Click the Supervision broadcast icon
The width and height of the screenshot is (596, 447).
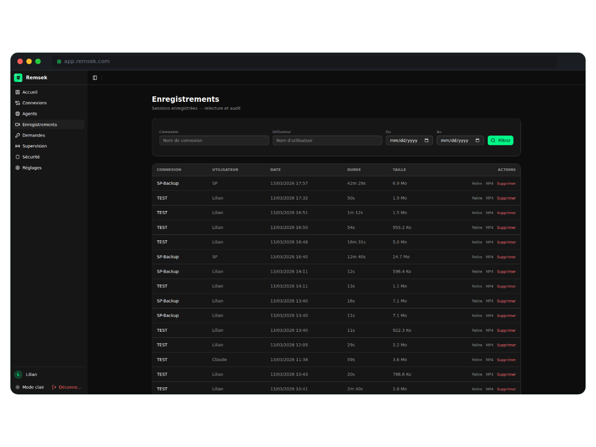coord(18,146)
